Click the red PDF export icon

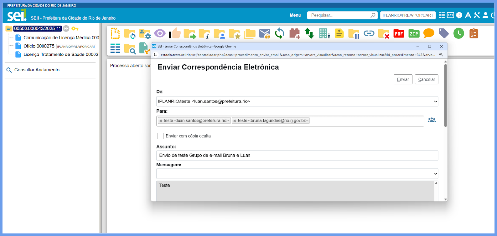pyautogui.click(x=399, y=33)
